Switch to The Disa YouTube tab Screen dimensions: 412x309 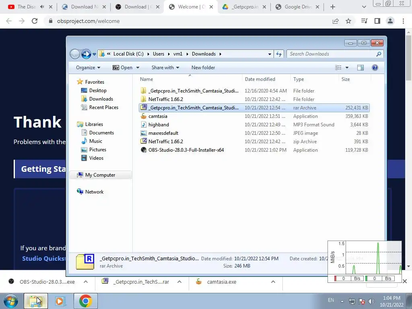click(26, 7)
